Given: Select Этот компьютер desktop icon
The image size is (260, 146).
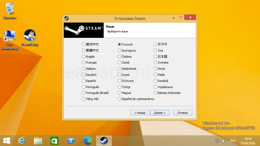Looking at the screenshot, I should tap(10, 40).
